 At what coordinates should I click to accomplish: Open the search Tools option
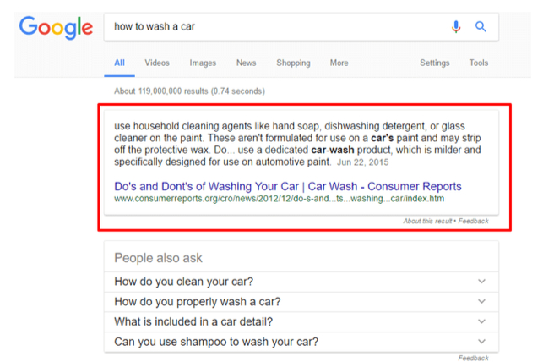pos(479,63)
